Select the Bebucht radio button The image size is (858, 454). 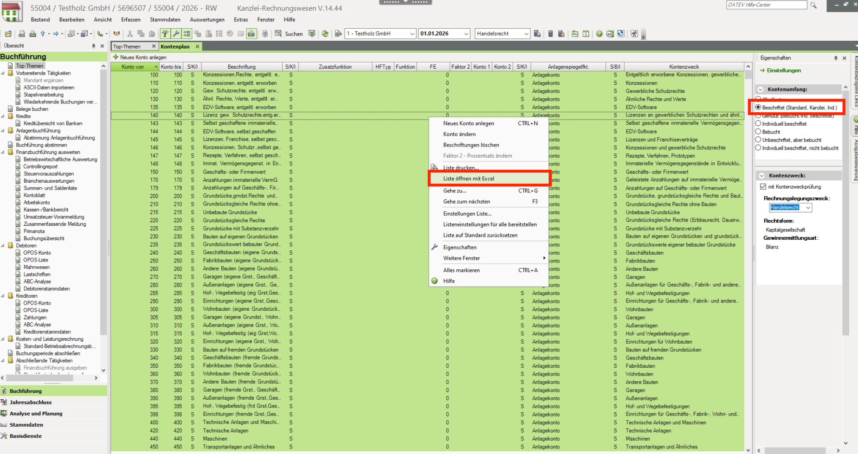tap(758, 132)
